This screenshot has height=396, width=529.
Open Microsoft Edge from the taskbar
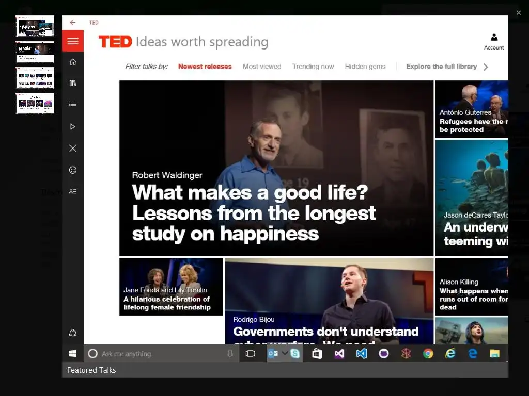[472, 354]
